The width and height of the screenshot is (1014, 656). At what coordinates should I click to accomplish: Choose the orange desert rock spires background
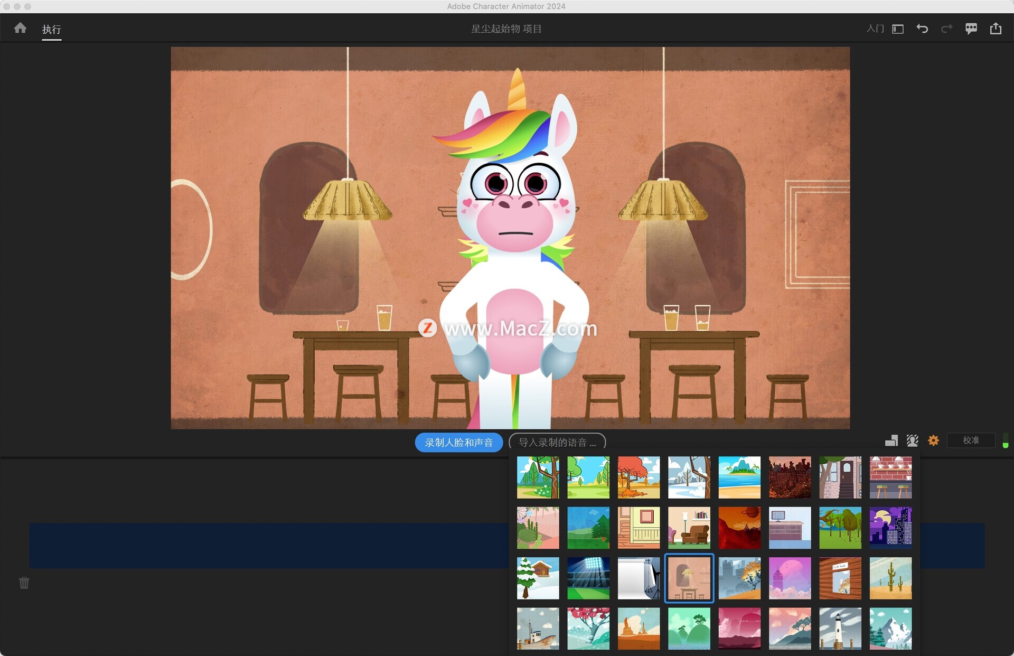coord(639,629)
